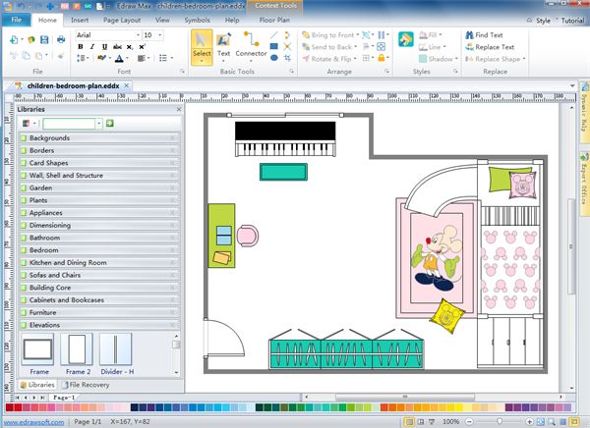This screenshot has width=590, height=428.
Task: Open the File menu
Action: [x=16, y=20]
